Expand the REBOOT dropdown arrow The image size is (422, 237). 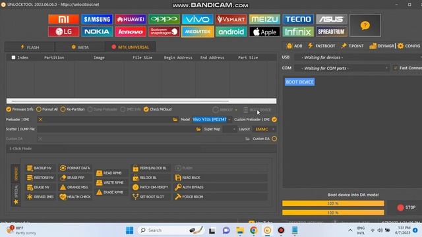pos(236,110)
